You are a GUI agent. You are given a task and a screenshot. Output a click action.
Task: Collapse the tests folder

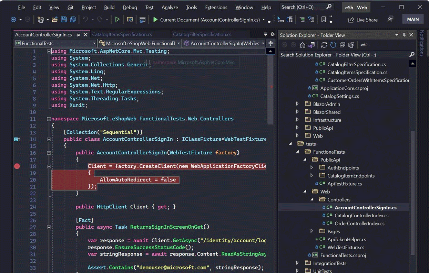290,144
